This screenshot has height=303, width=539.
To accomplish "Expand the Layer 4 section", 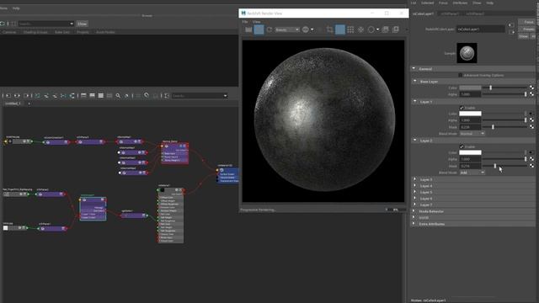I will (414, 186).
